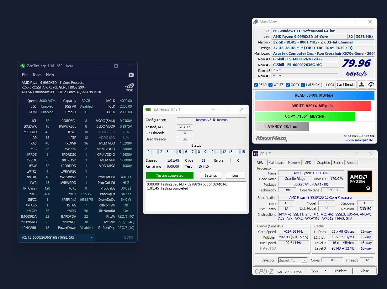Click the Core Speed 4284.56 MHz field
This screenshot has width=387, height=289.
coord(293,232)
